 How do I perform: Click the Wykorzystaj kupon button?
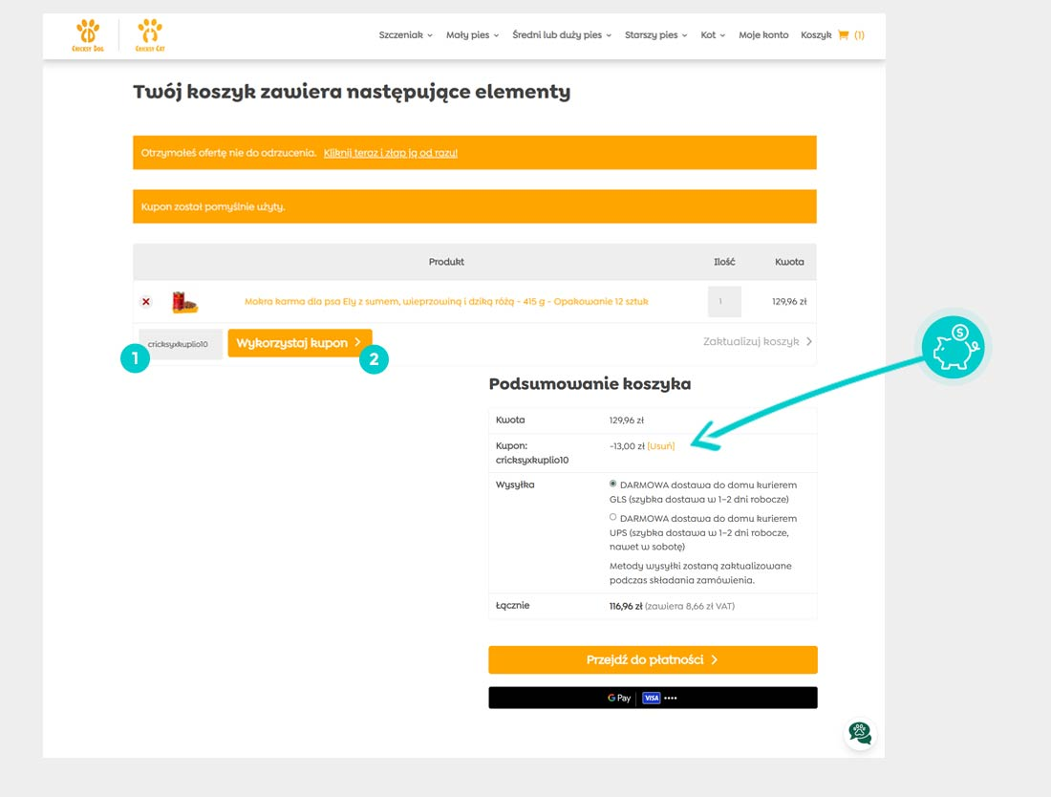299,343
